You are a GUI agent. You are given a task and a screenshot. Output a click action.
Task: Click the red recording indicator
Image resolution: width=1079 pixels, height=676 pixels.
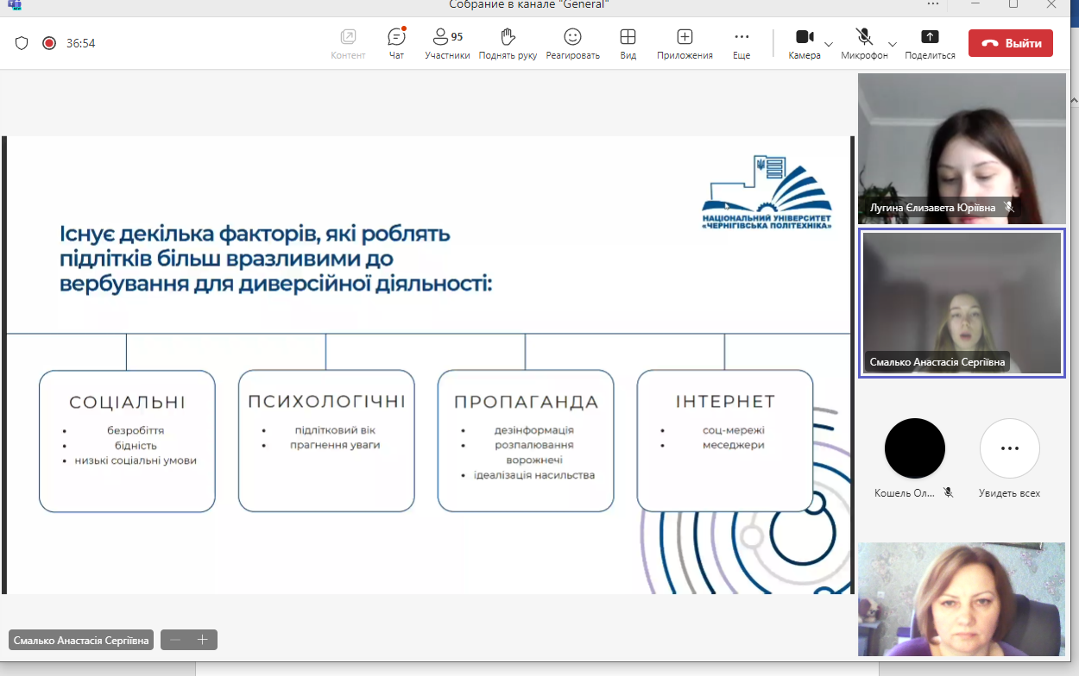click(x=49, y=43)
